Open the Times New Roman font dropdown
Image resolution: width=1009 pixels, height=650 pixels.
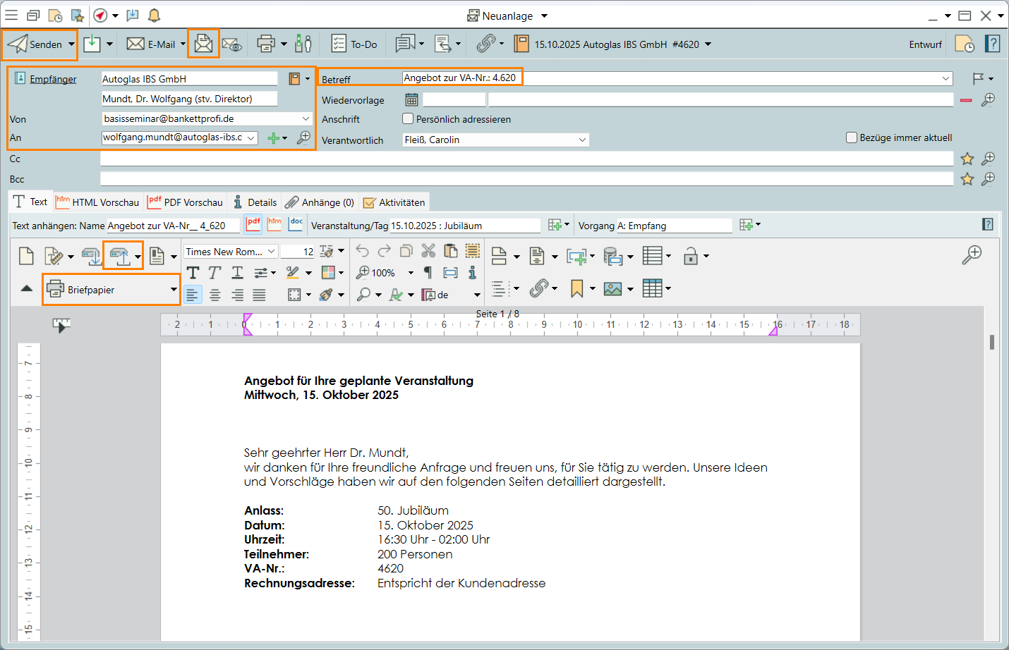pyautogui.click(x=271, y=252)
